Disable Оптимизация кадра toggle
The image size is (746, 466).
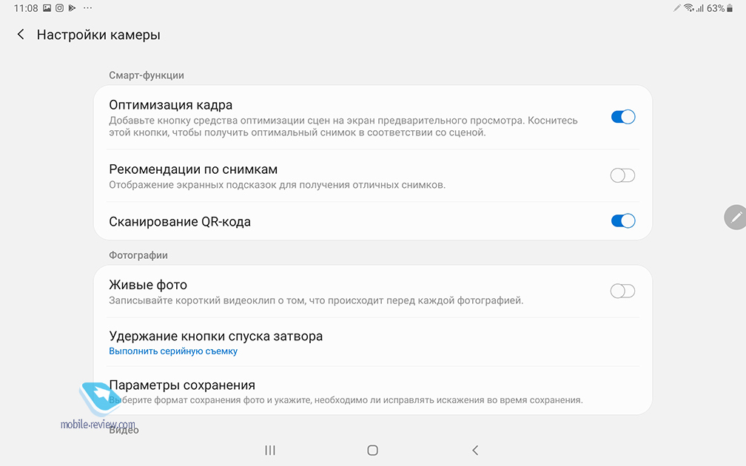click(623, 117)
